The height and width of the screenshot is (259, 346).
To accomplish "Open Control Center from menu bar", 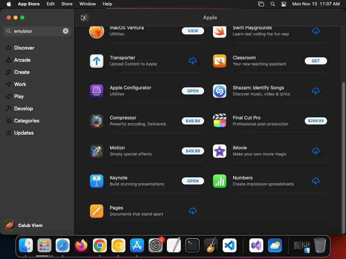I will click(284, 4).
